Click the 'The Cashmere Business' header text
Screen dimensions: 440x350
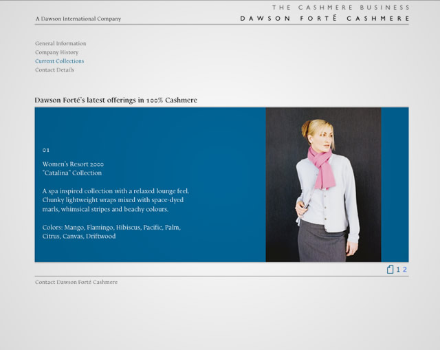click(341, 8)
